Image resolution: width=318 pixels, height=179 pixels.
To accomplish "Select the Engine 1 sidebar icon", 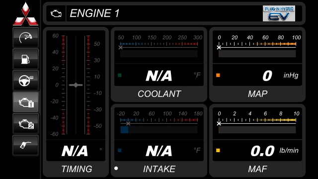I will (x=25, y=102).
